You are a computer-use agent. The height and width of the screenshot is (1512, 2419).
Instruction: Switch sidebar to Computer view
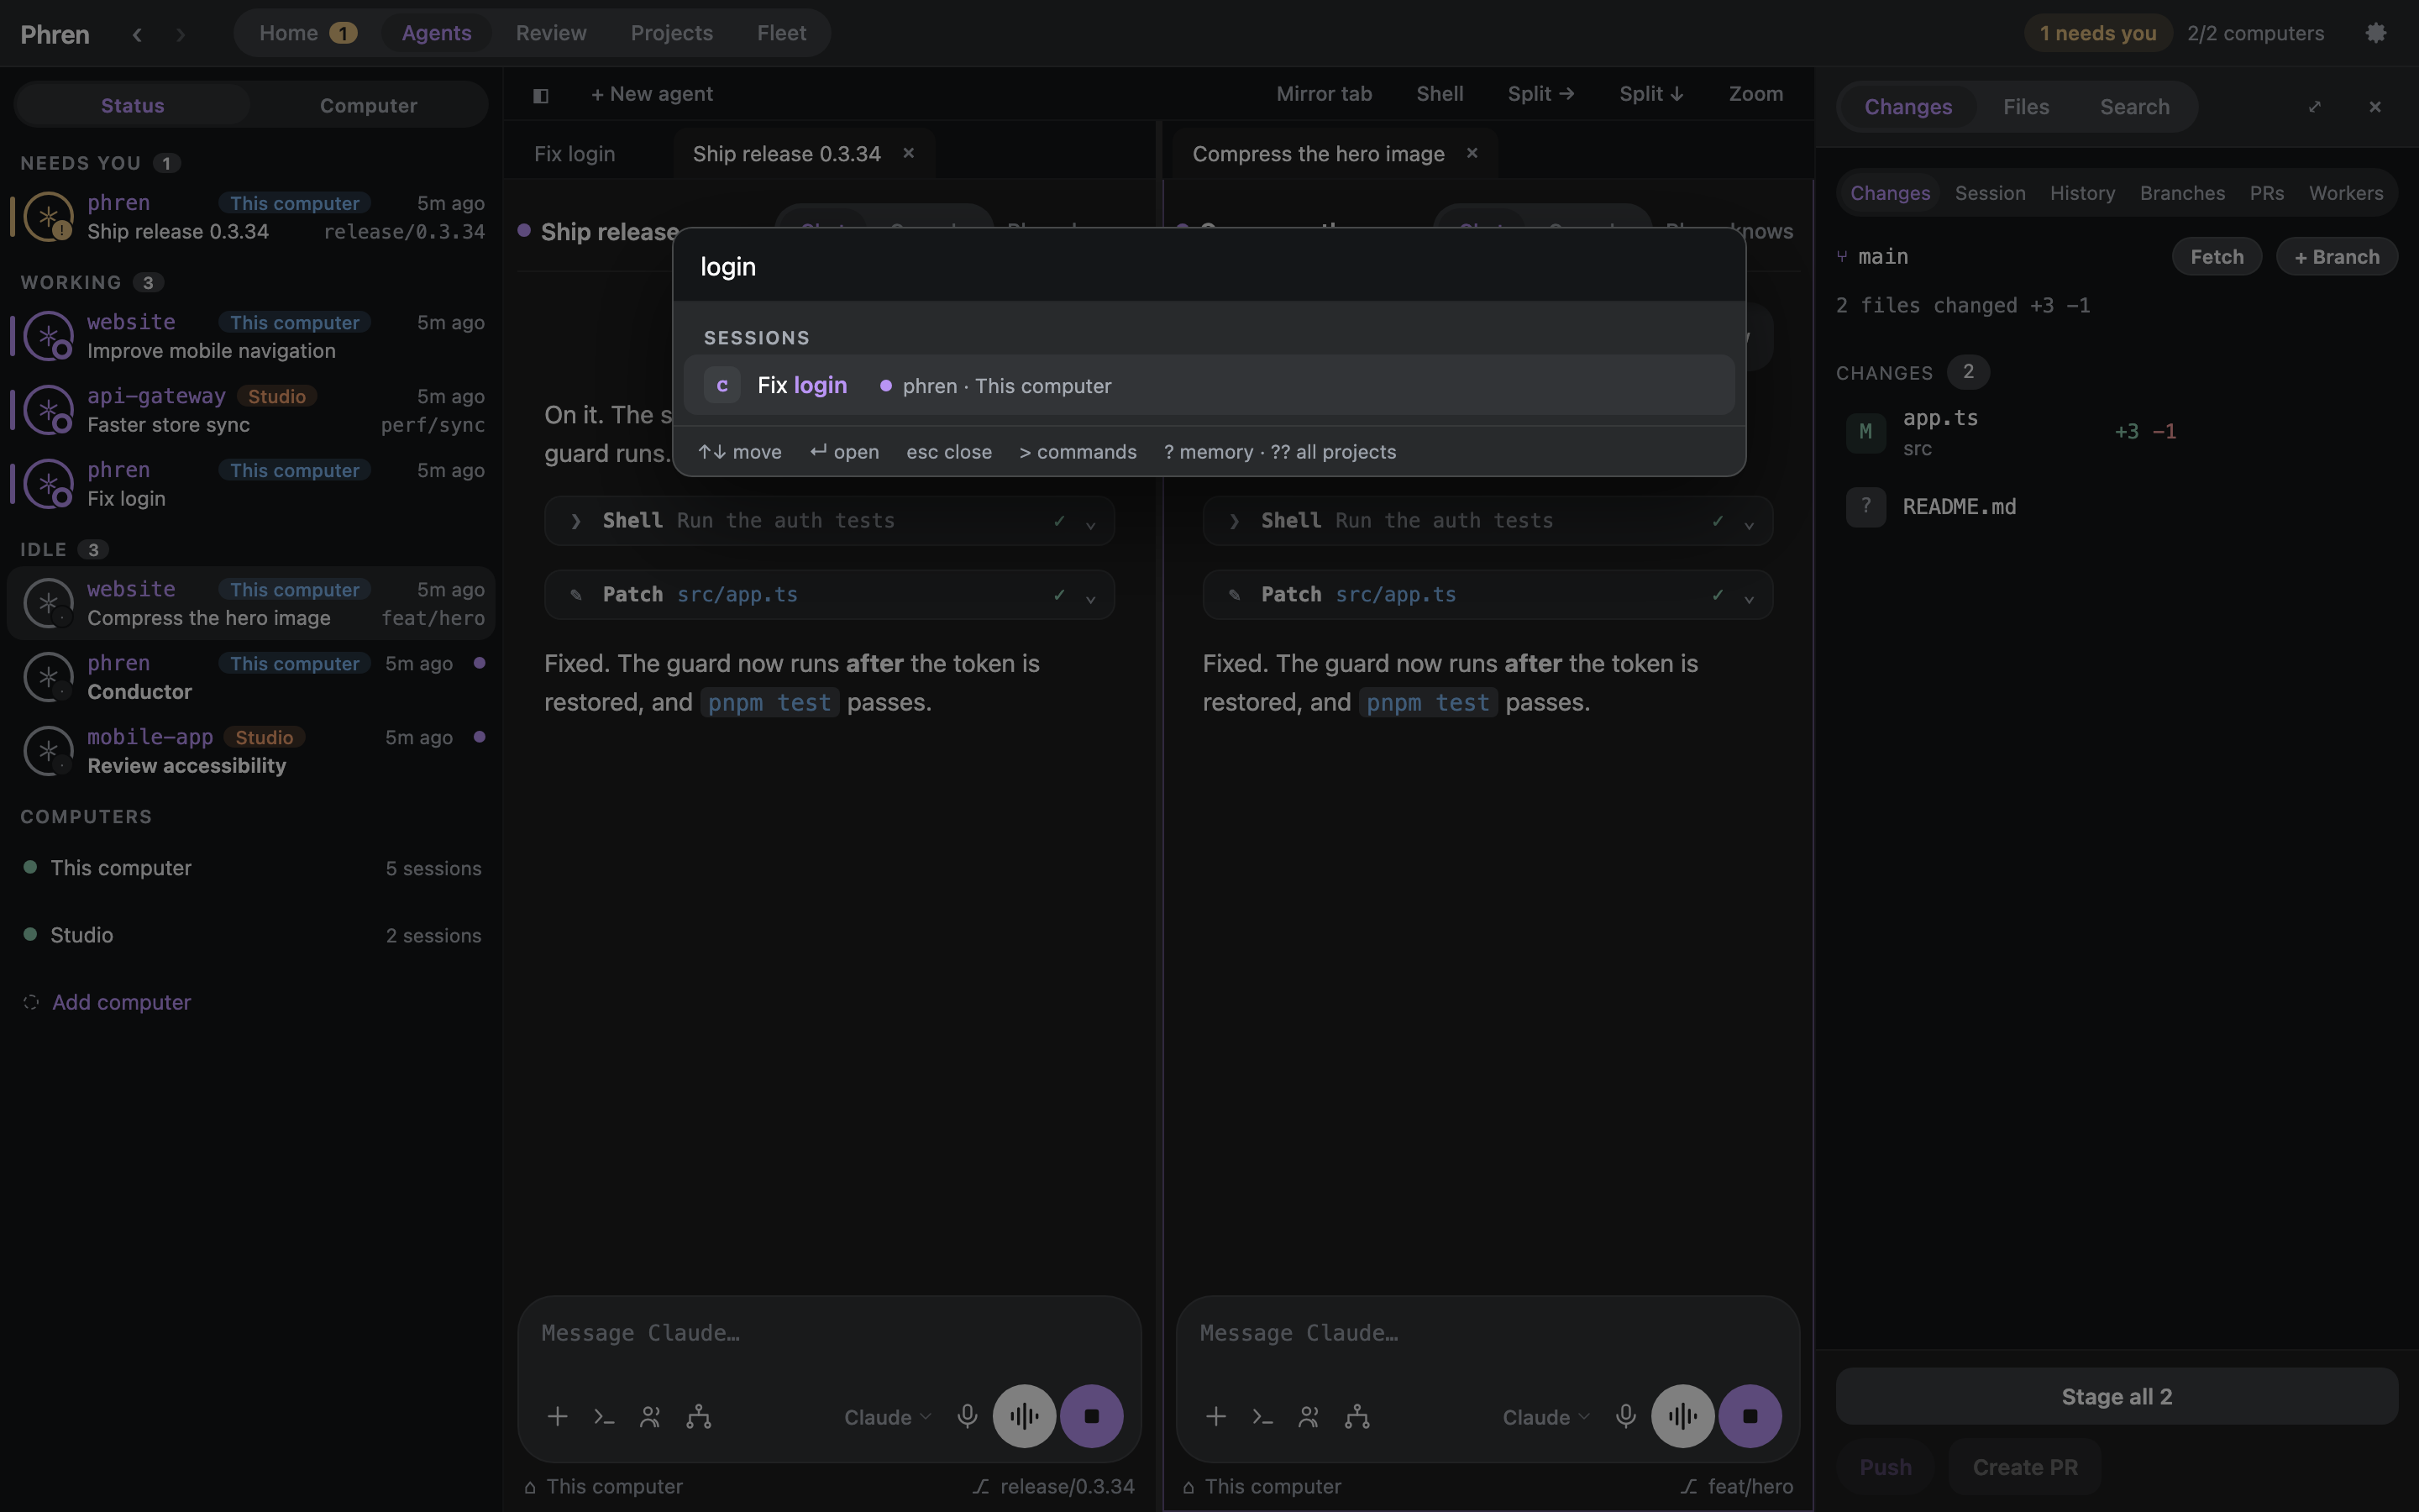pos(368,105)
